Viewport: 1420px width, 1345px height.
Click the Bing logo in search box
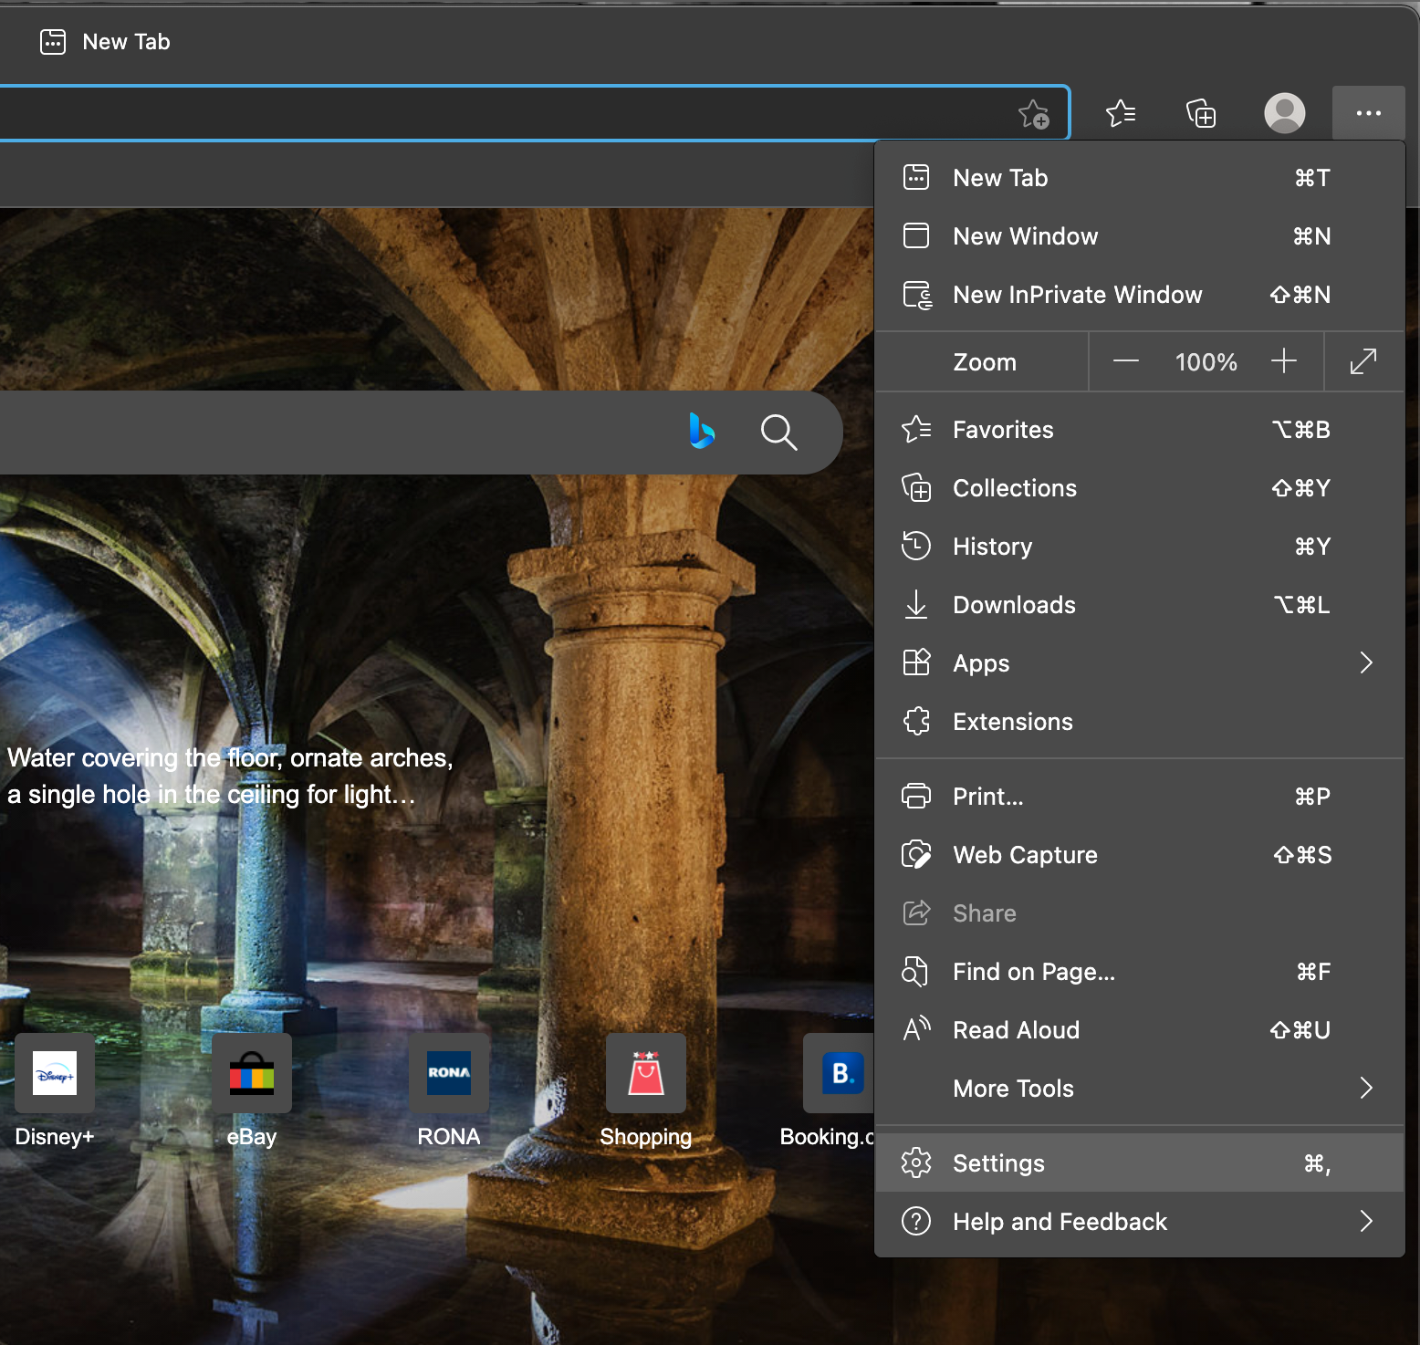701,432
